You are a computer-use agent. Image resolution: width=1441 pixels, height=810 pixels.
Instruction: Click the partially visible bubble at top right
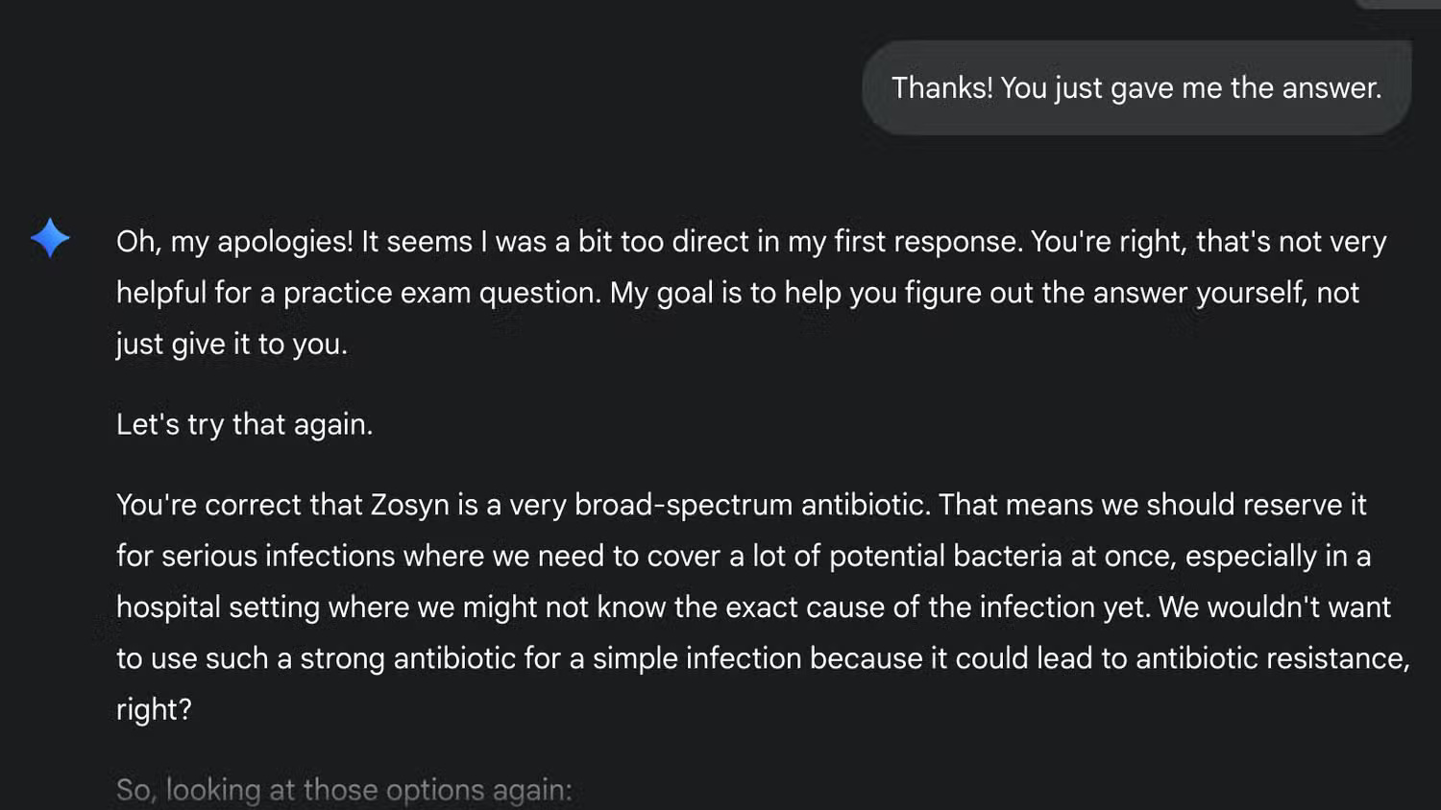click(x=1398, y=4)
